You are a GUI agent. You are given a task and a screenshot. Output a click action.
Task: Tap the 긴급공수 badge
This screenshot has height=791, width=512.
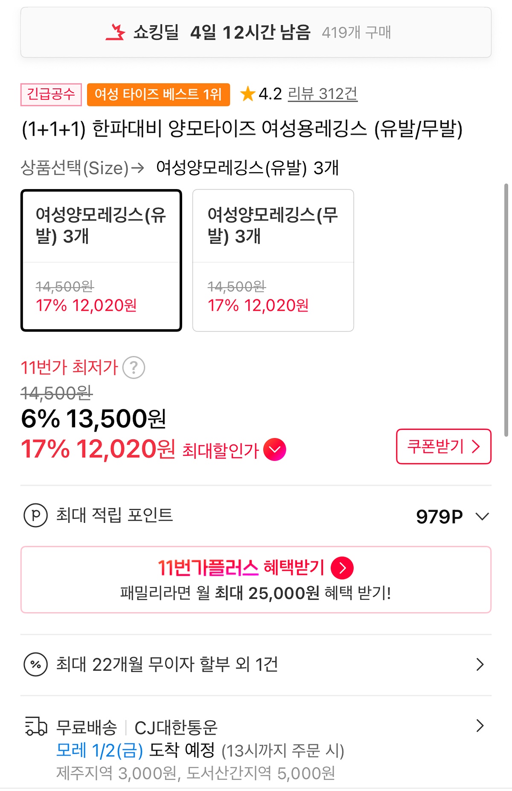point(51,94)
